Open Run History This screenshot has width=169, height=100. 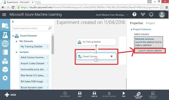click(x=65, y=94)
